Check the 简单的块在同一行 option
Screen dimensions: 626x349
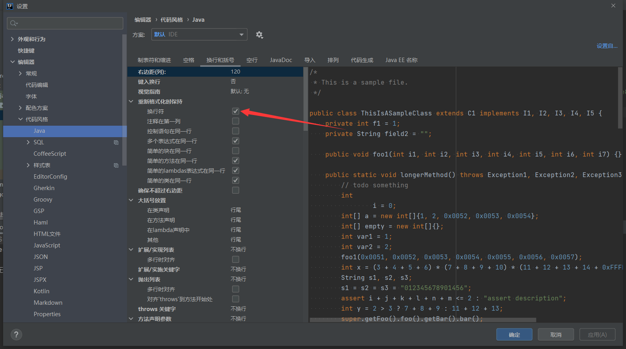[235, 151]
